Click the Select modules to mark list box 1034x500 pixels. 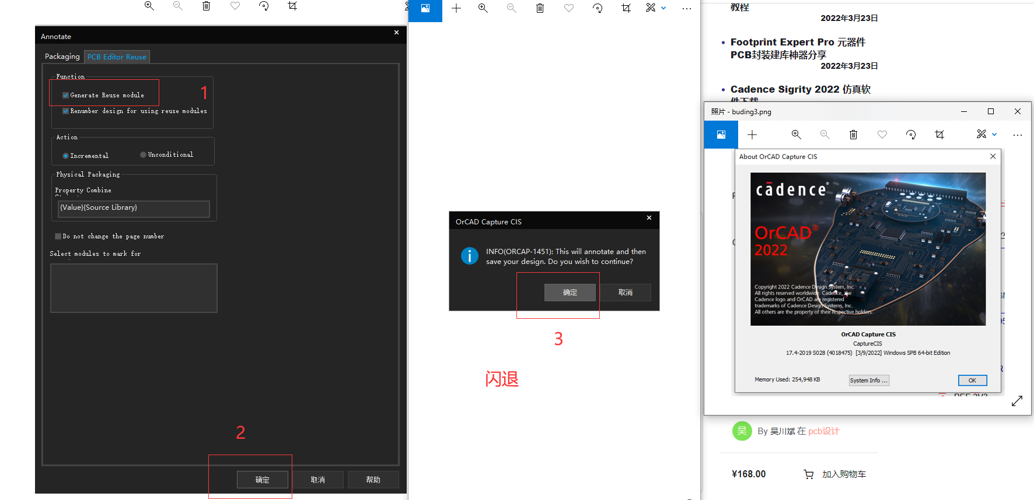point(134,288)
